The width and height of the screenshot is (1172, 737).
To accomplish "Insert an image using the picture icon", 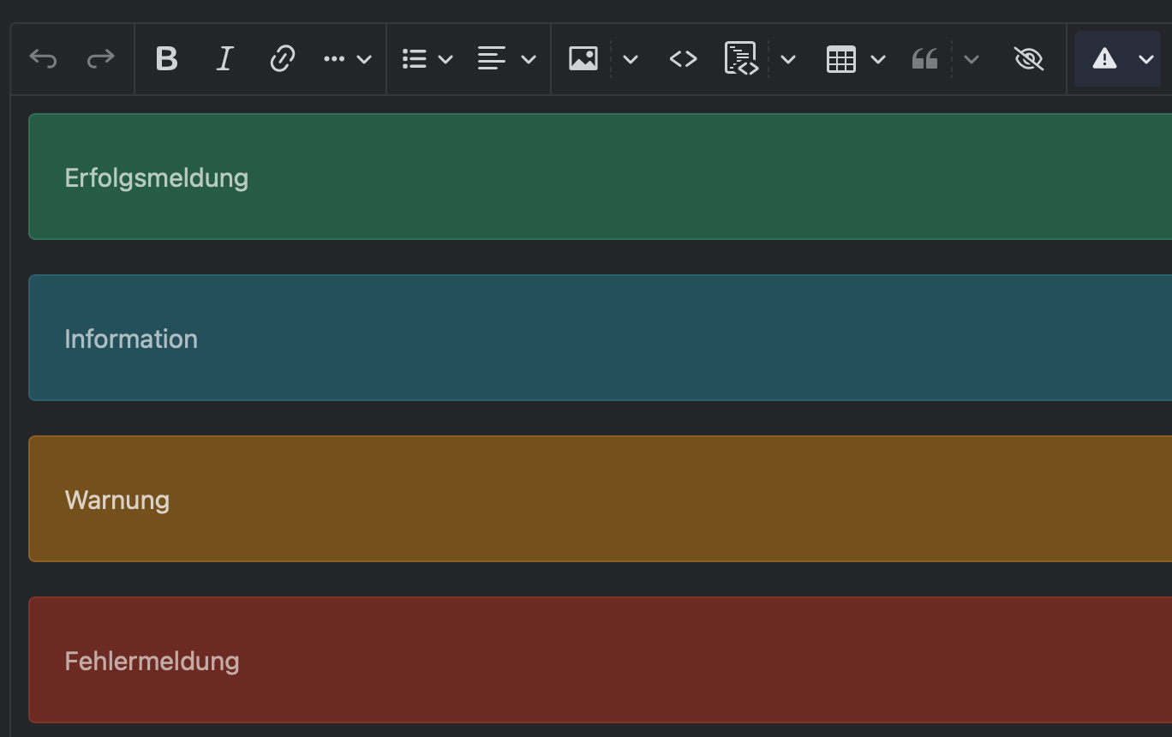I will pyautogui.click(x=583, y=59).
